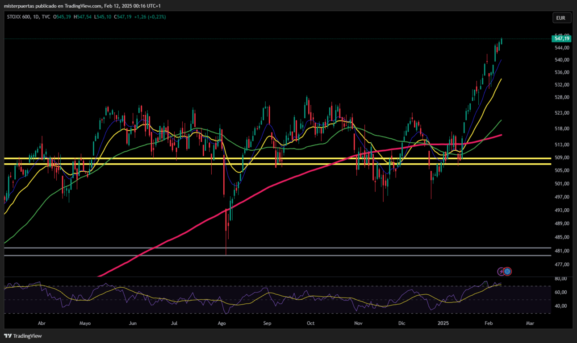Click the 2025 label on time axis

pyautogui.click(x=443, y=323)
